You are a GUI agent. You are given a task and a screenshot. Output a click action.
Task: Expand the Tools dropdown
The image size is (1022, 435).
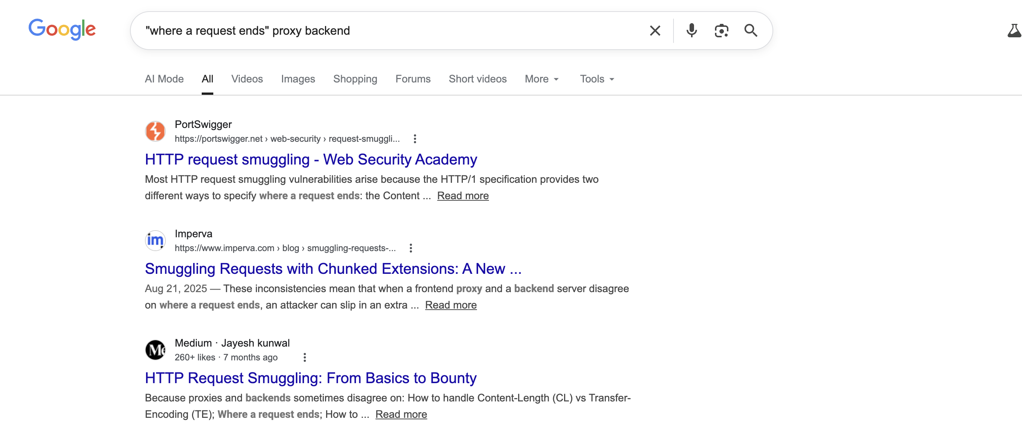pos(597,79)
